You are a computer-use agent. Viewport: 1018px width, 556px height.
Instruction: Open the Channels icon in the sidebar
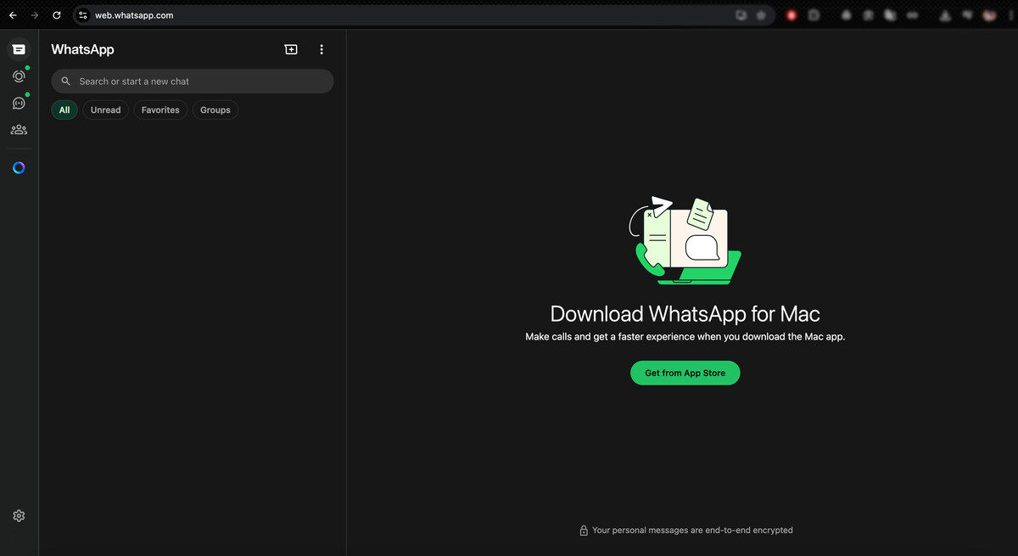[x=19, y=104]
